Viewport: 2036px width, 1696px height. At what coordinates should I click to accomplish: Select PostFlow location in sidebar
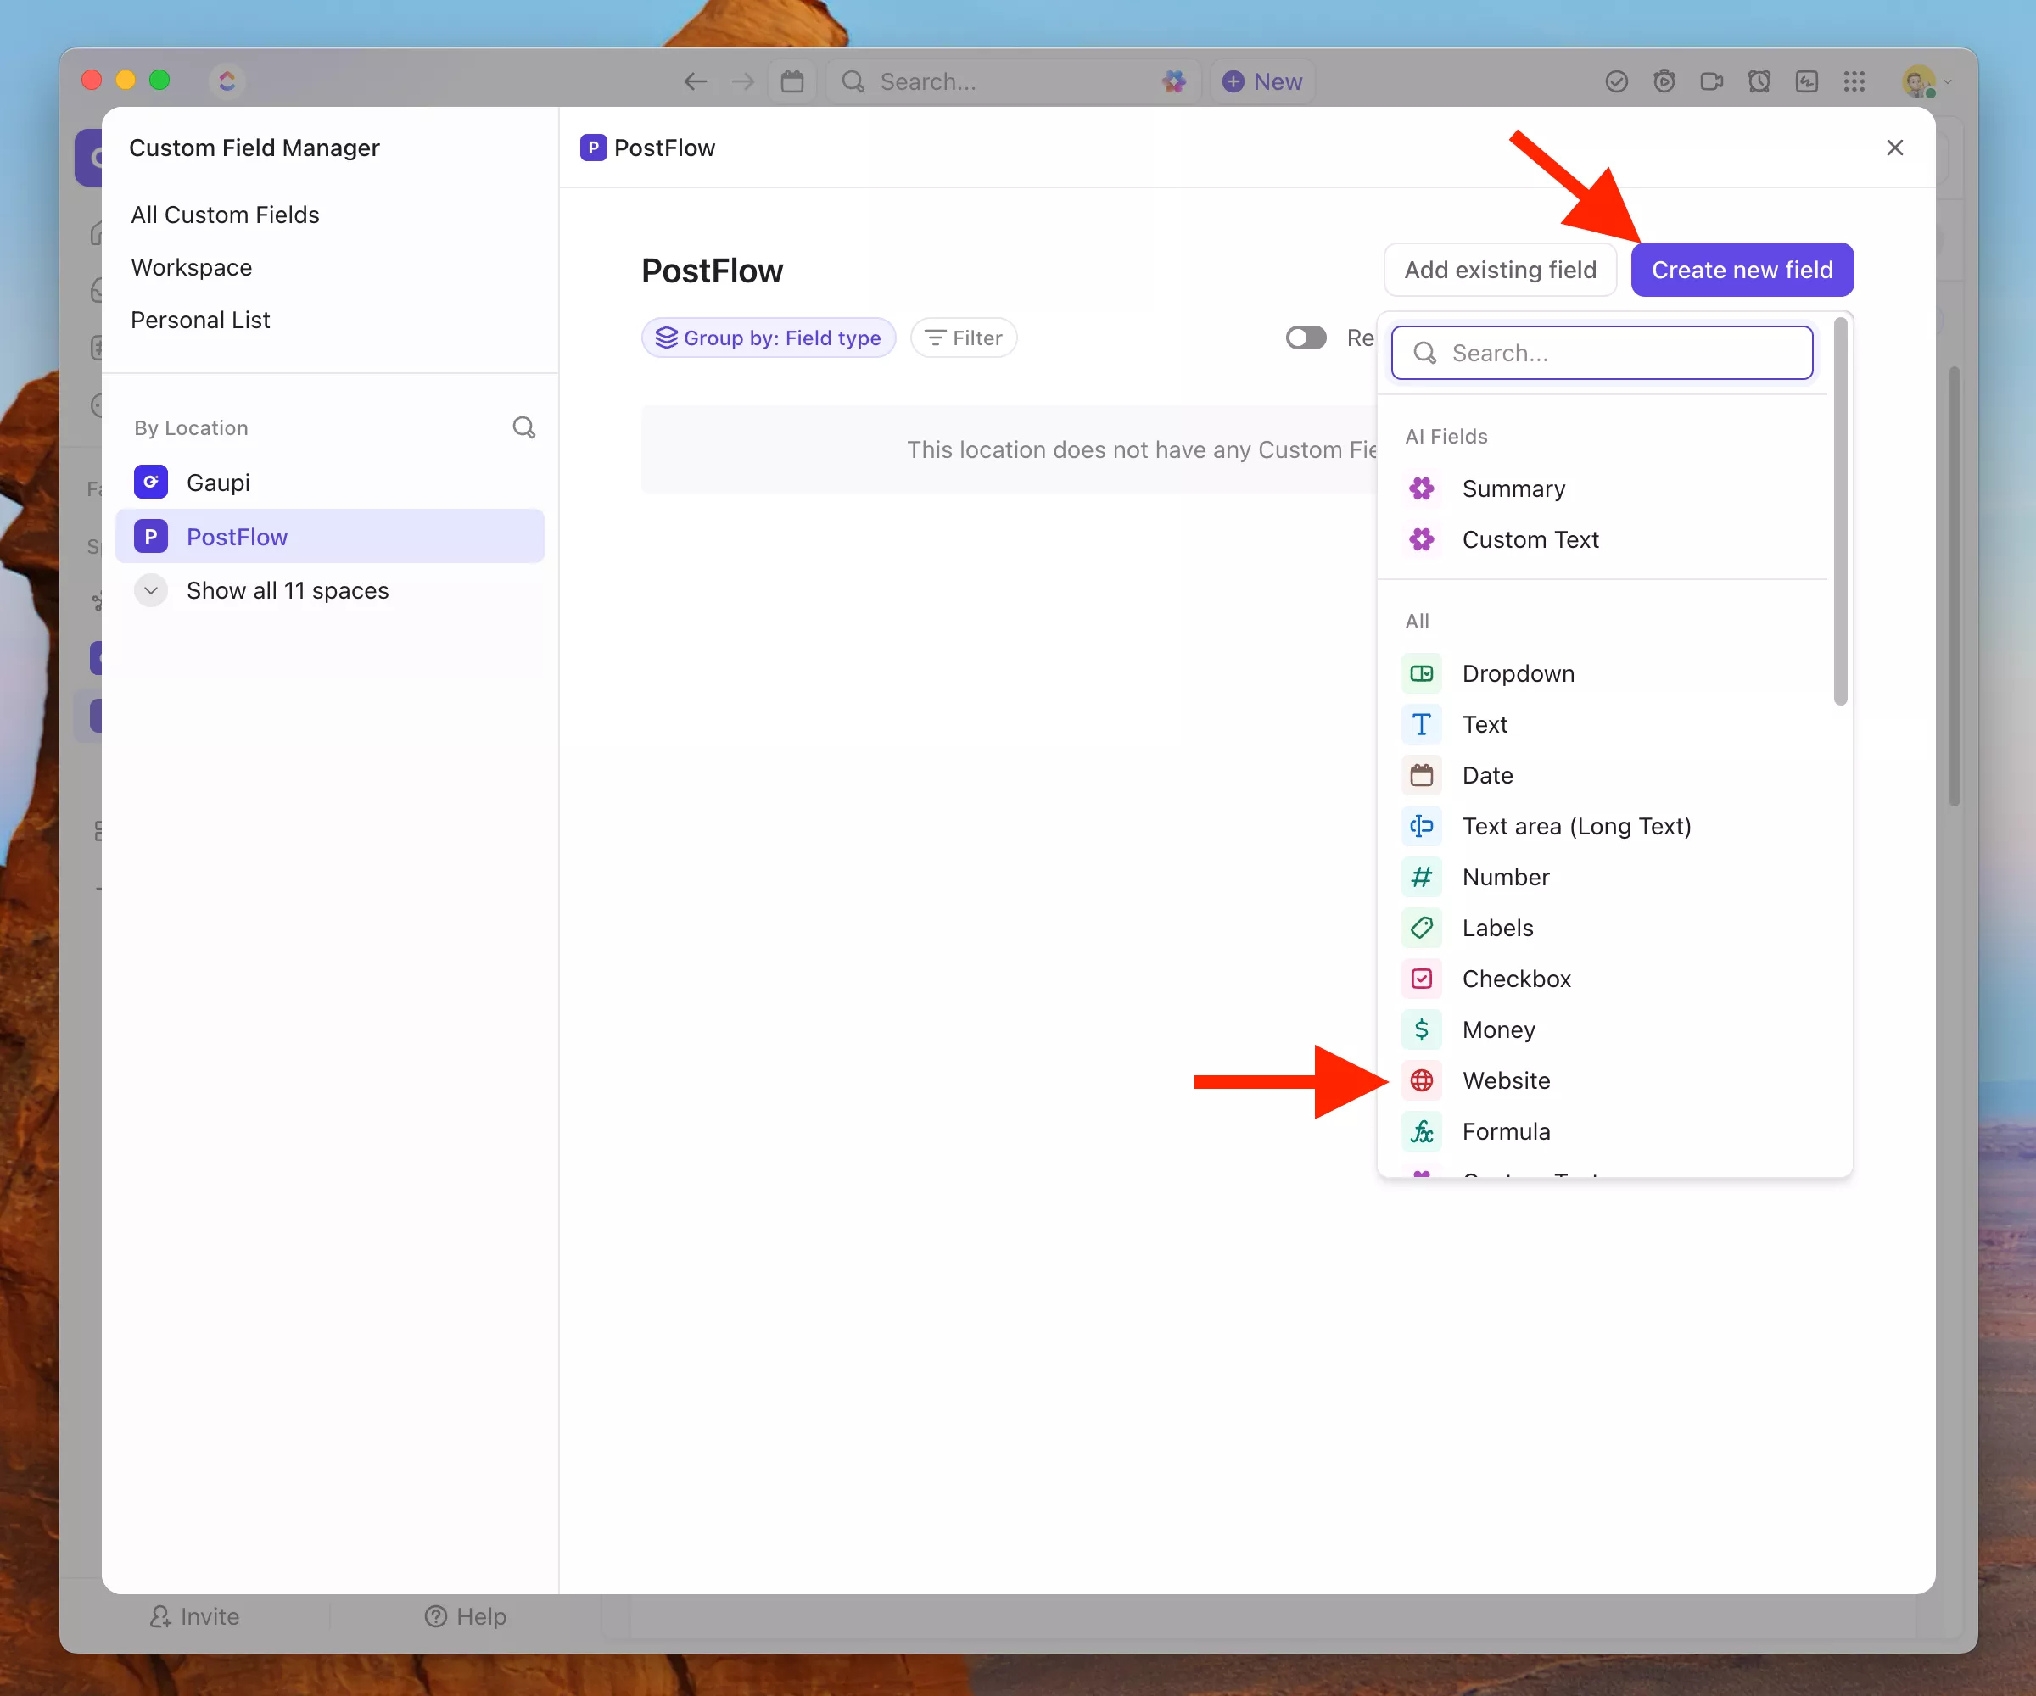coord(330,536)
